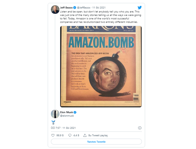Click Jeff Bezos verified badge
The width and height of the screenshot is (196, 149).
point(75,8)
